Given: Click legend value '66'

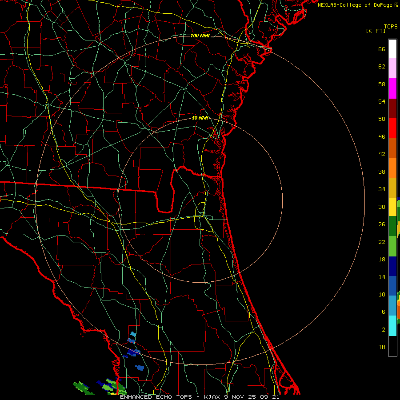Looking at the screenshot, I should click(382, 49).
